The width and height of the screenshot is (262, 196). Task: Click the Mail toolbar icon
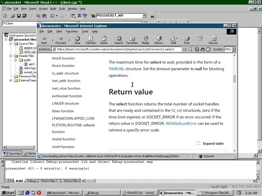[173, 40]
